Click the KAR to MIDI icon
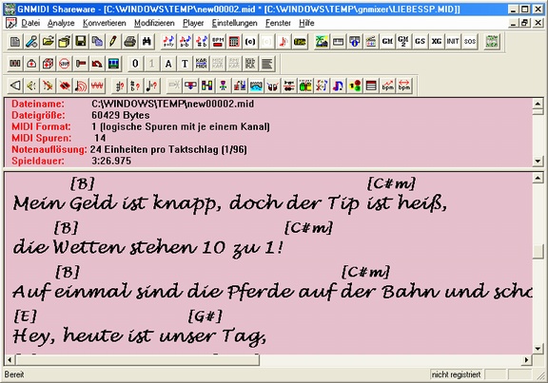This screenshot has width=548, height=383. click(x=202, y=64)
